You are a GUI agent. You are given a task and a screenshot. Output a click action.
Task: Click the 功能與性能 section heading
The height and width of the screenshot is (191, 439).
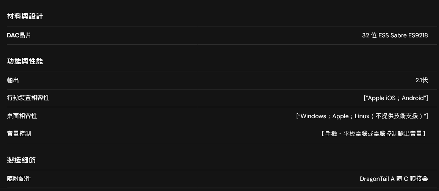pyautogui.click(x=25, y=62)
